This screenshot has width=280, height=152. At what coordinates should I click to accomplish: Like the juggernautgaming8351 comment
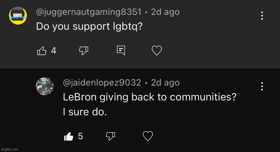(x=42, y=51)
